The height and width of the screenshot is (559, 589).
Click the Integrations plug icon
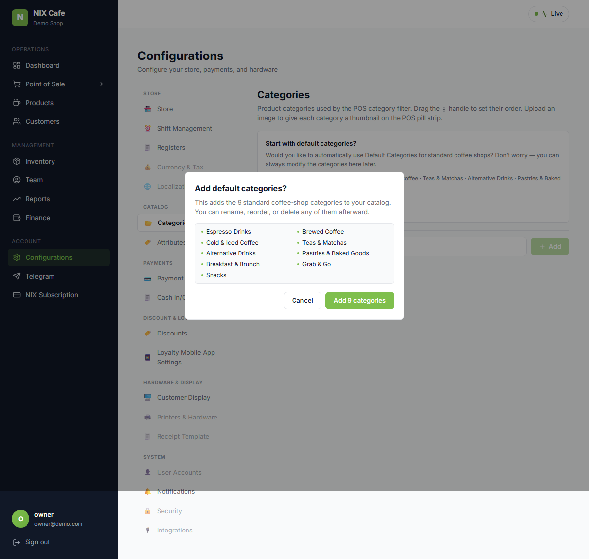pyautogui.click(x=148, y=530)
